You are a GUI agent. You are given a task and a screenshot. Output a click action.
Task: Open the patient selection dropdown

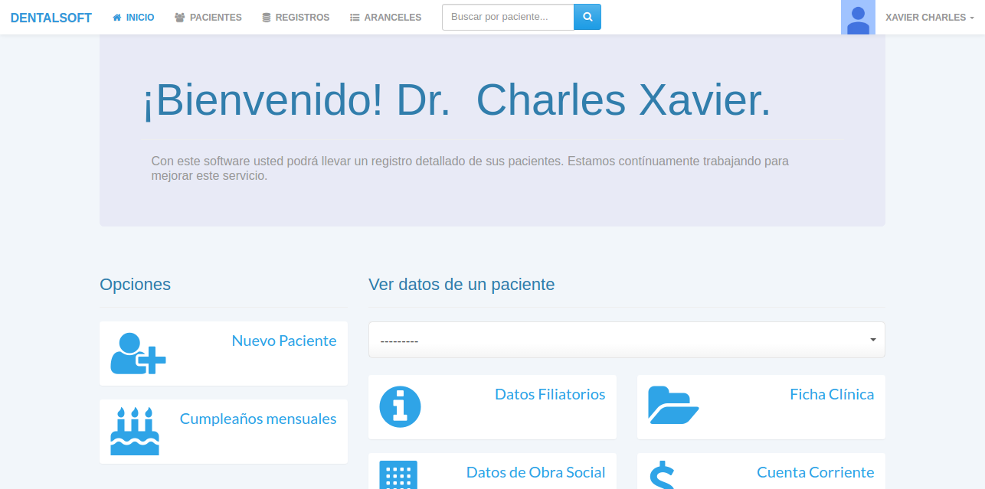pyautogui.click(x=626, y=340)
